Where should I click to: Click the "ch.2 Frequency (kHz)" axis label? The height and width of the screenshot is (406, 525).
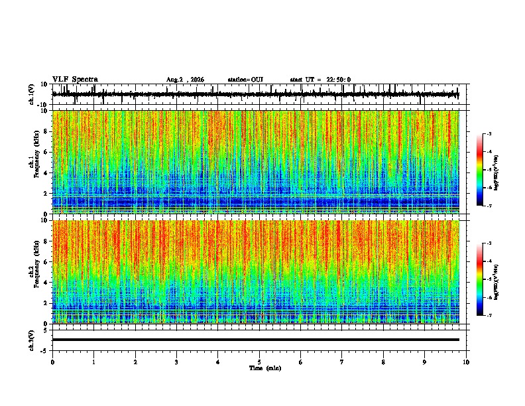point(34,265)
